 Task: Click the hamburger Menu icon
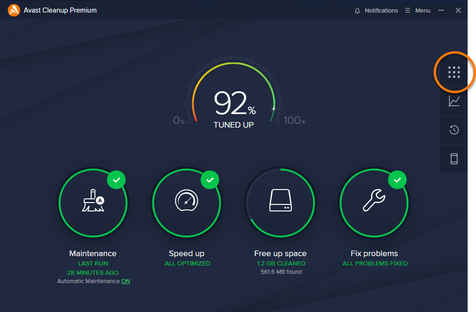pyautogui.click(x=408, y=11)
